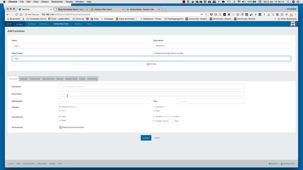Open Other Bookmarks folder
The width and height of the screenshot is (303, 170).
(x=287, y=19)
